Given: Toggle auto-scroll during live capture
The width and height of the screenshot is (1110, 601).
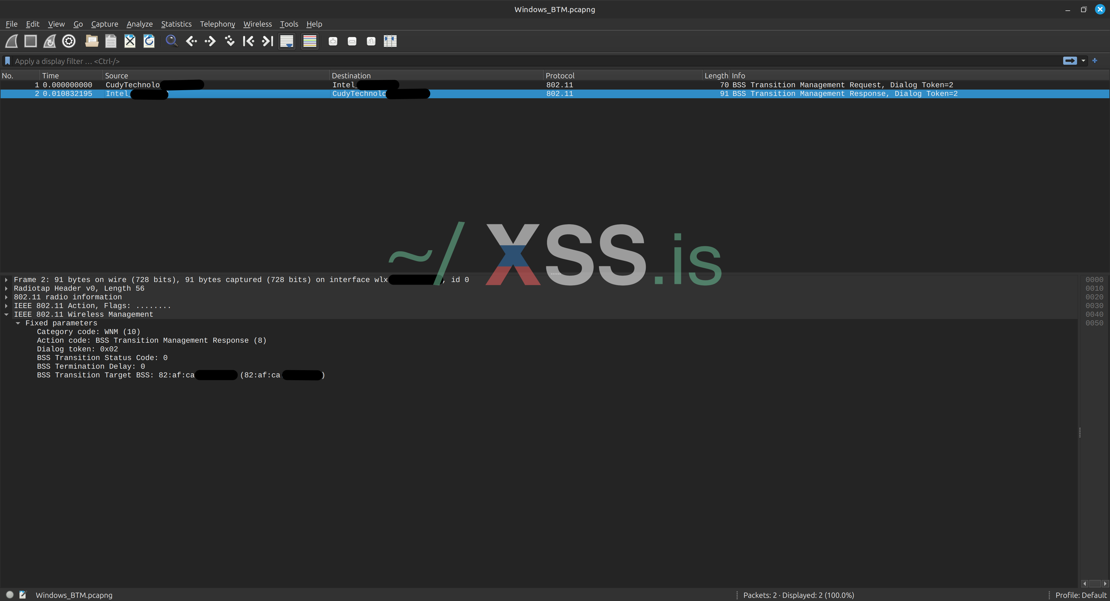Looking at the screenshot, I should [286, 41].
